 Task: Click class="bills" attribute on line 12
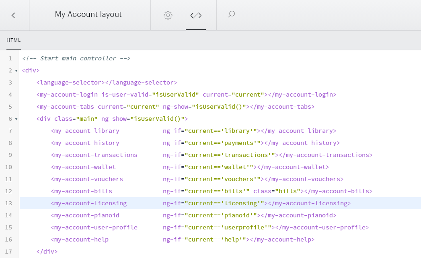pyautogui.click(x=277, y=191)
